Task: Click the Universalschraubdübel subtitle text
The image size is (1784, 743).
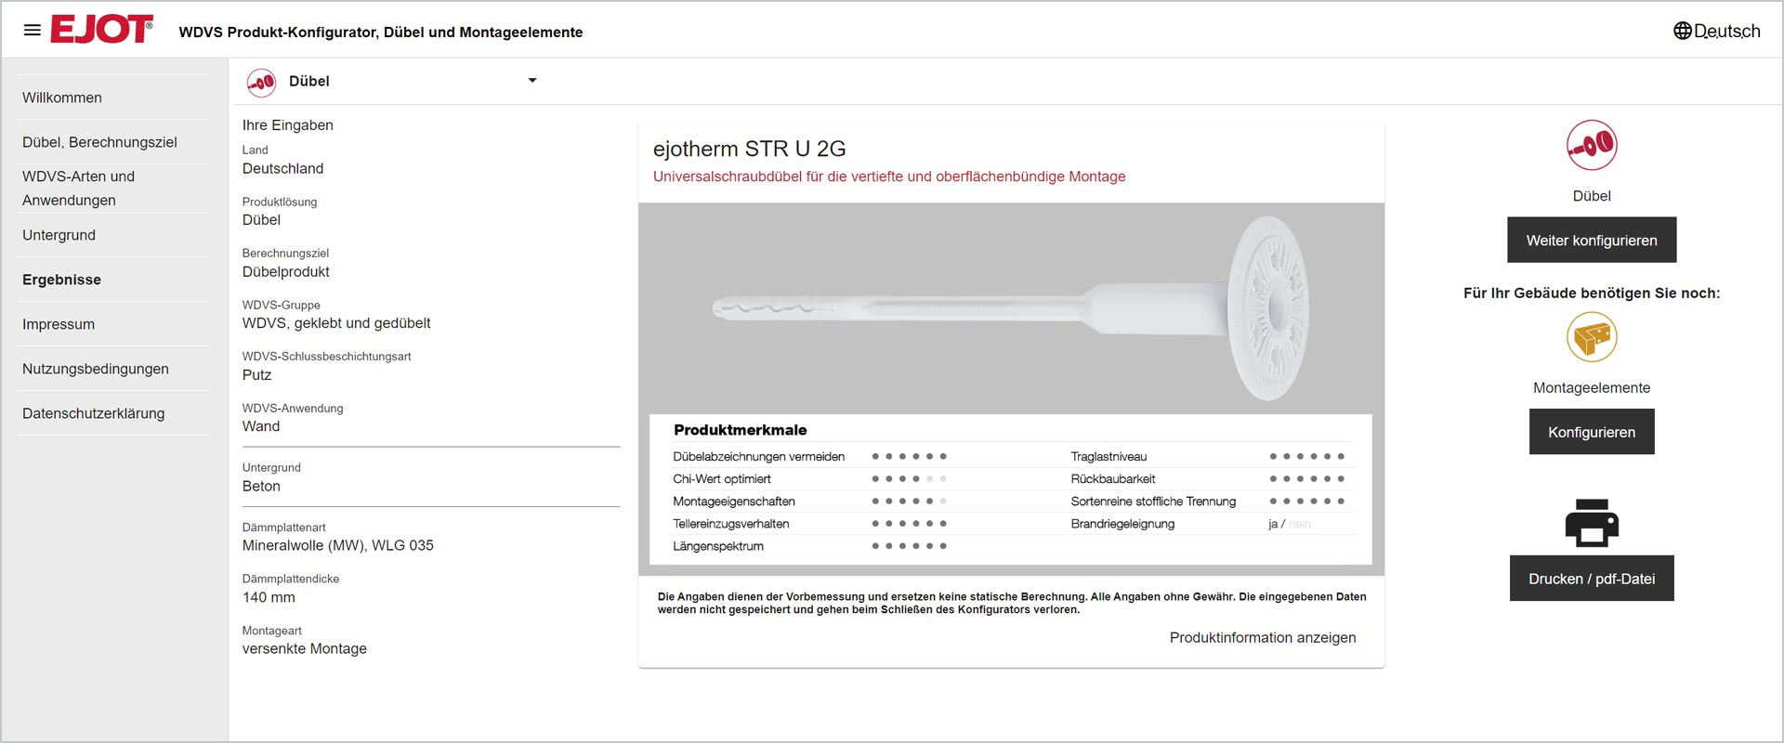Action: [889, 176]
